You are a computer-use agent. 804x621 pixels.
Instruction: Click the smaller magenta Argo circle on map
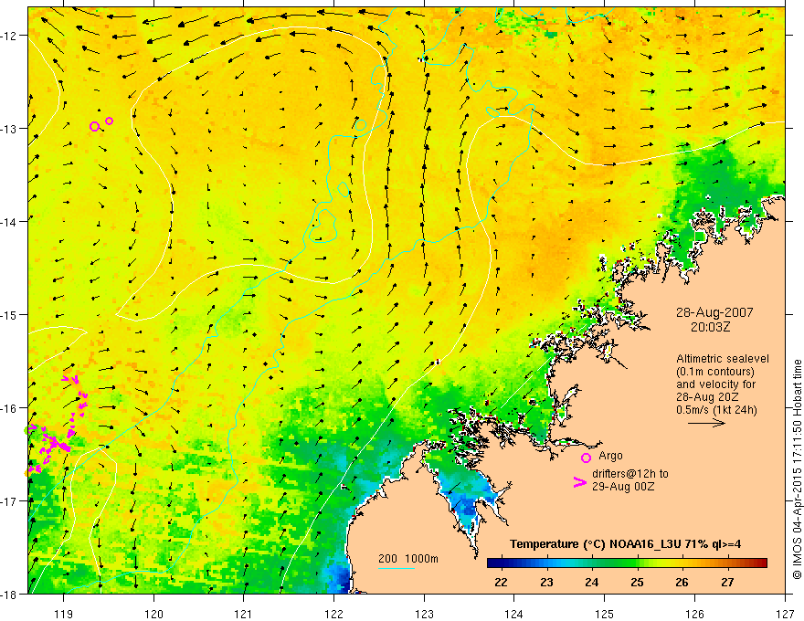(110, 121)
